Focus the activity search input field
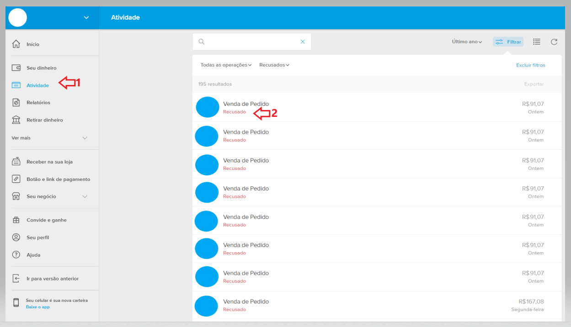This screenshot has height=327, width=571. click(251, 42)
